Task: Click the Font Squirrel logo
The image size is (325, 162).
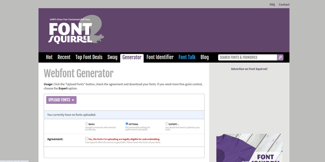Action: 76,30
